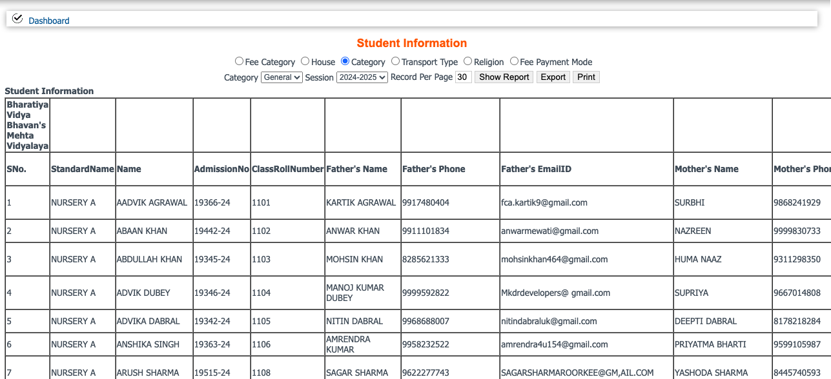Image resolution: width=831 pixels, height=379 pixels.
Task: Click phone number 8285621333
Action: (426, 259)
